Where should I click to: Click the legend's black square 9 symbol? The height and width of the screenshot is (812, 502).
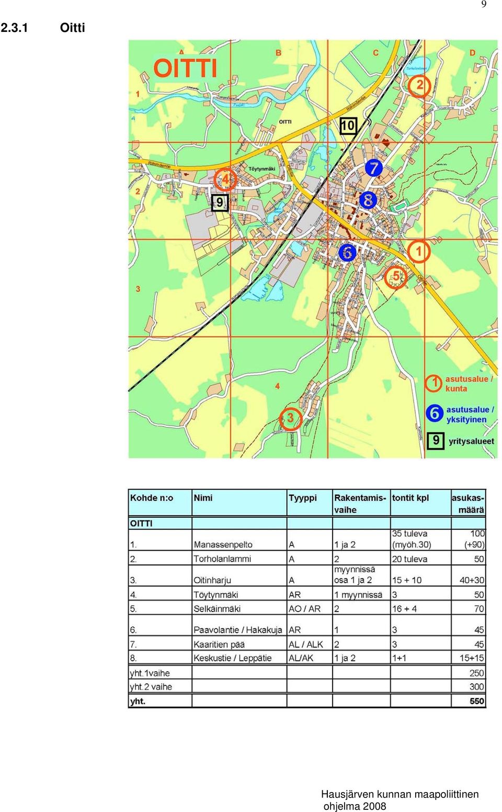(436, 440)
